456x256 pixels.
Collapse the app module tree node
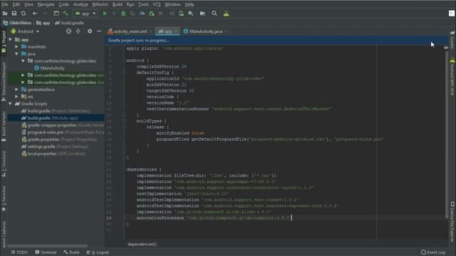coord(10,40)
